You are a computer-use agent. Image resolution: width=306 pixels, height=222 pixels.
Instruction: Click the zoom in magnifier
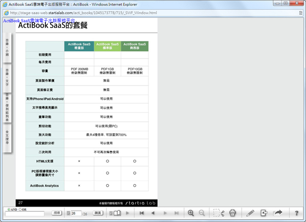click(x=191, y=213)
